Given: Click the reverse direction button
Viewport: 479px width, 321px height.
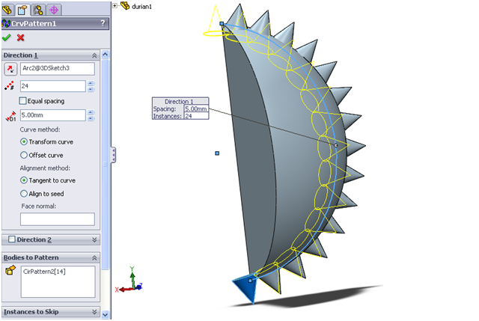Looking at the screenshot, I should pos(10,69).
